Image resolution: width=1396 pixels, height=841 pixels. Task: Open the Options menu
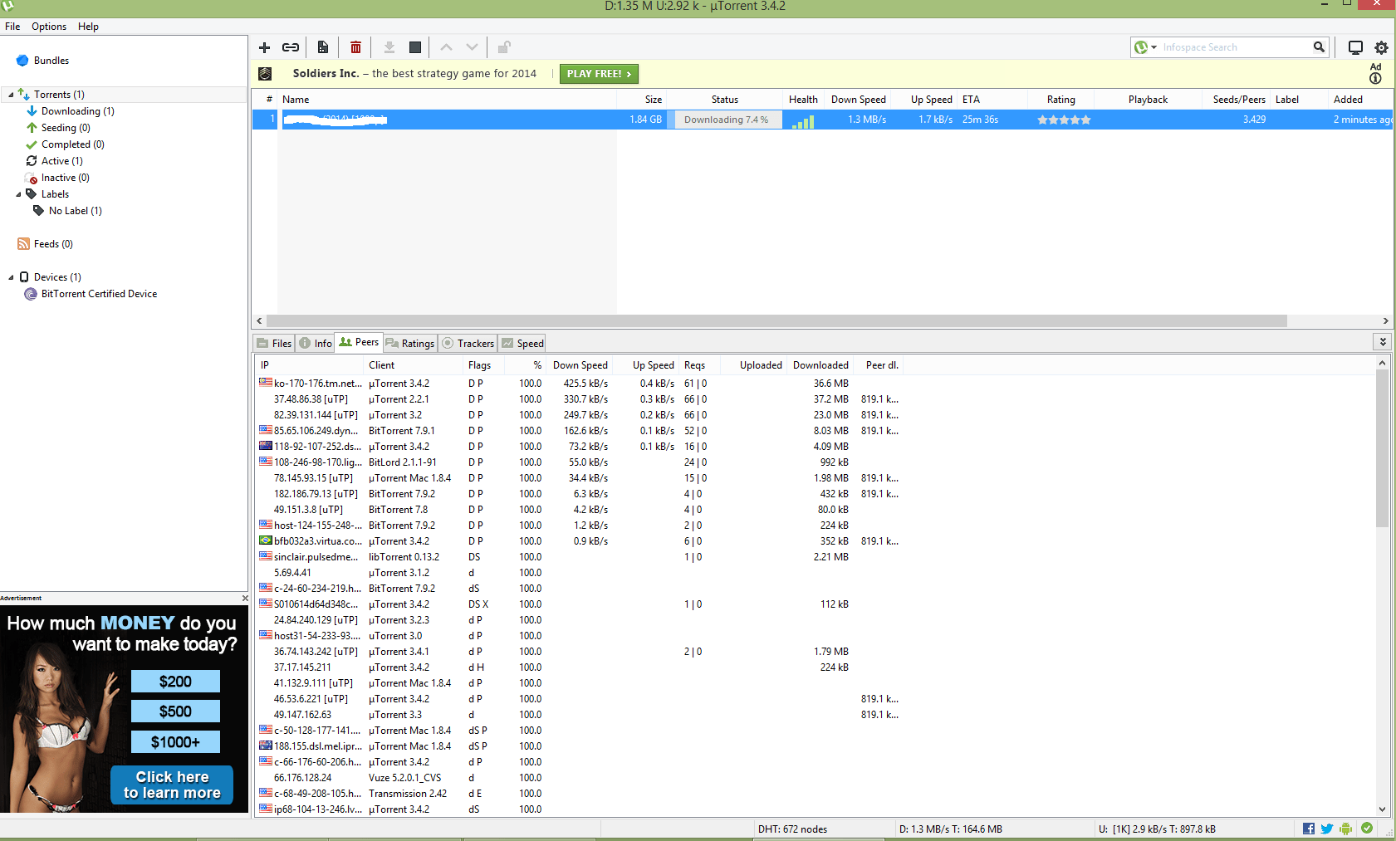[x=49, y=27]
